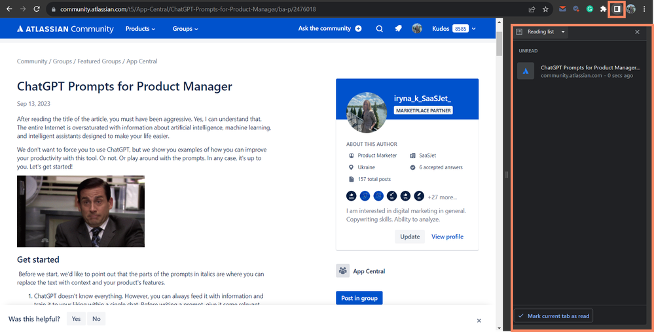Expand the chevron next to Kudos
The image size is (654, 332).
coord(474,29)
